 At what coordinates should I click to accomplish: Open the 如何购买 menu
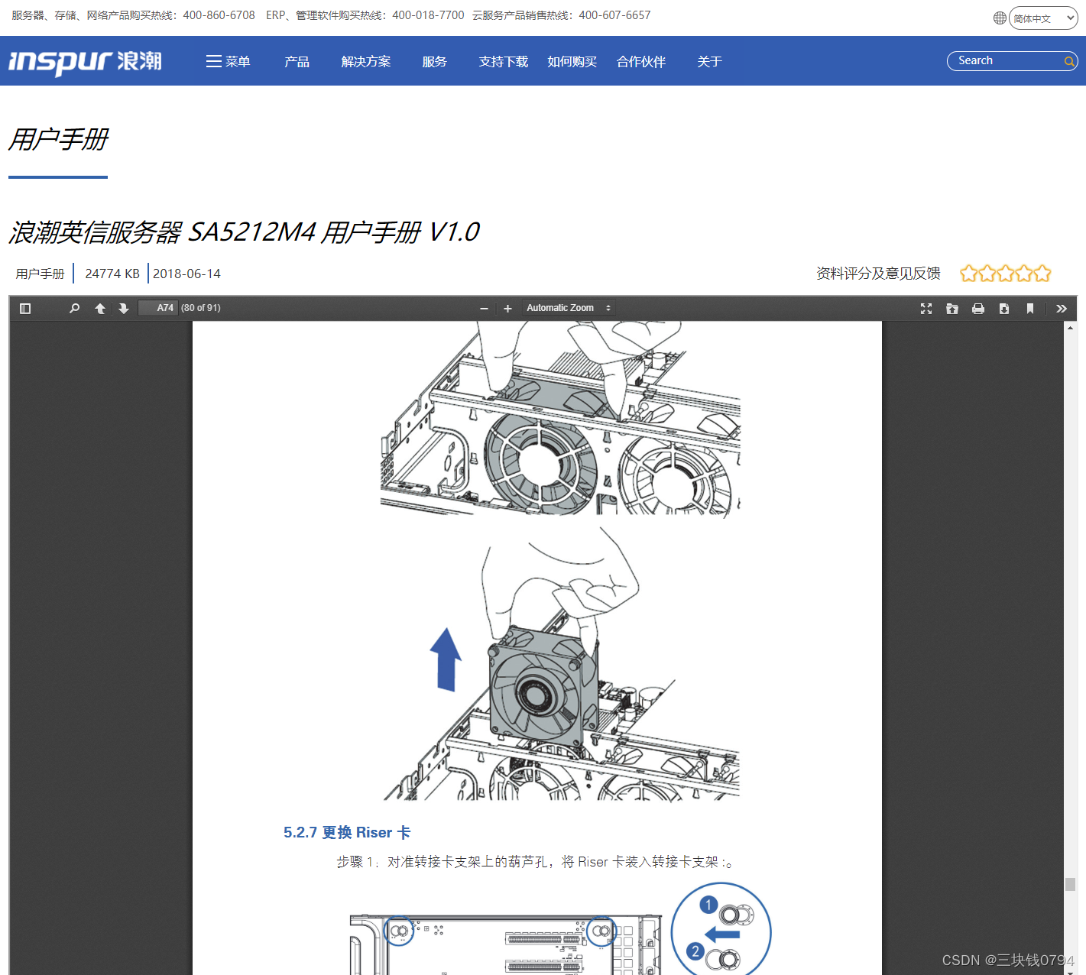(572, 62)
